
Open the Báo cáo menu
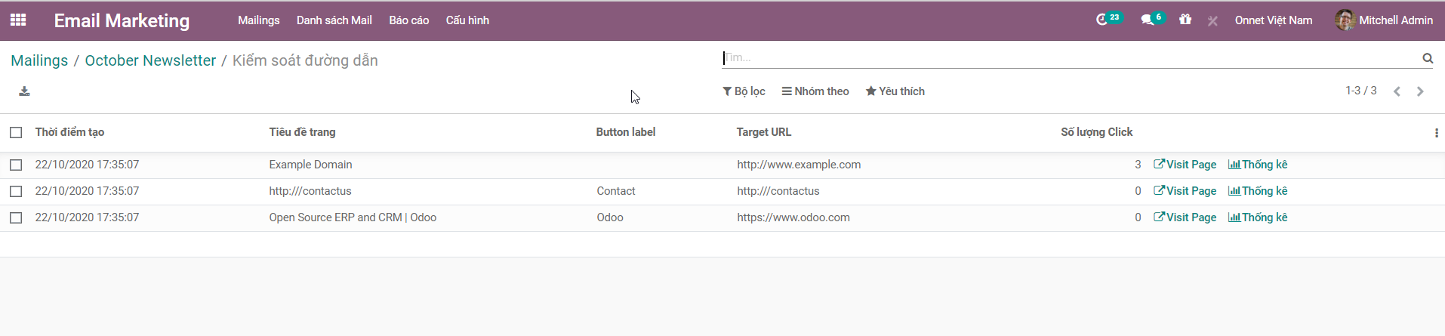[408, 20]
